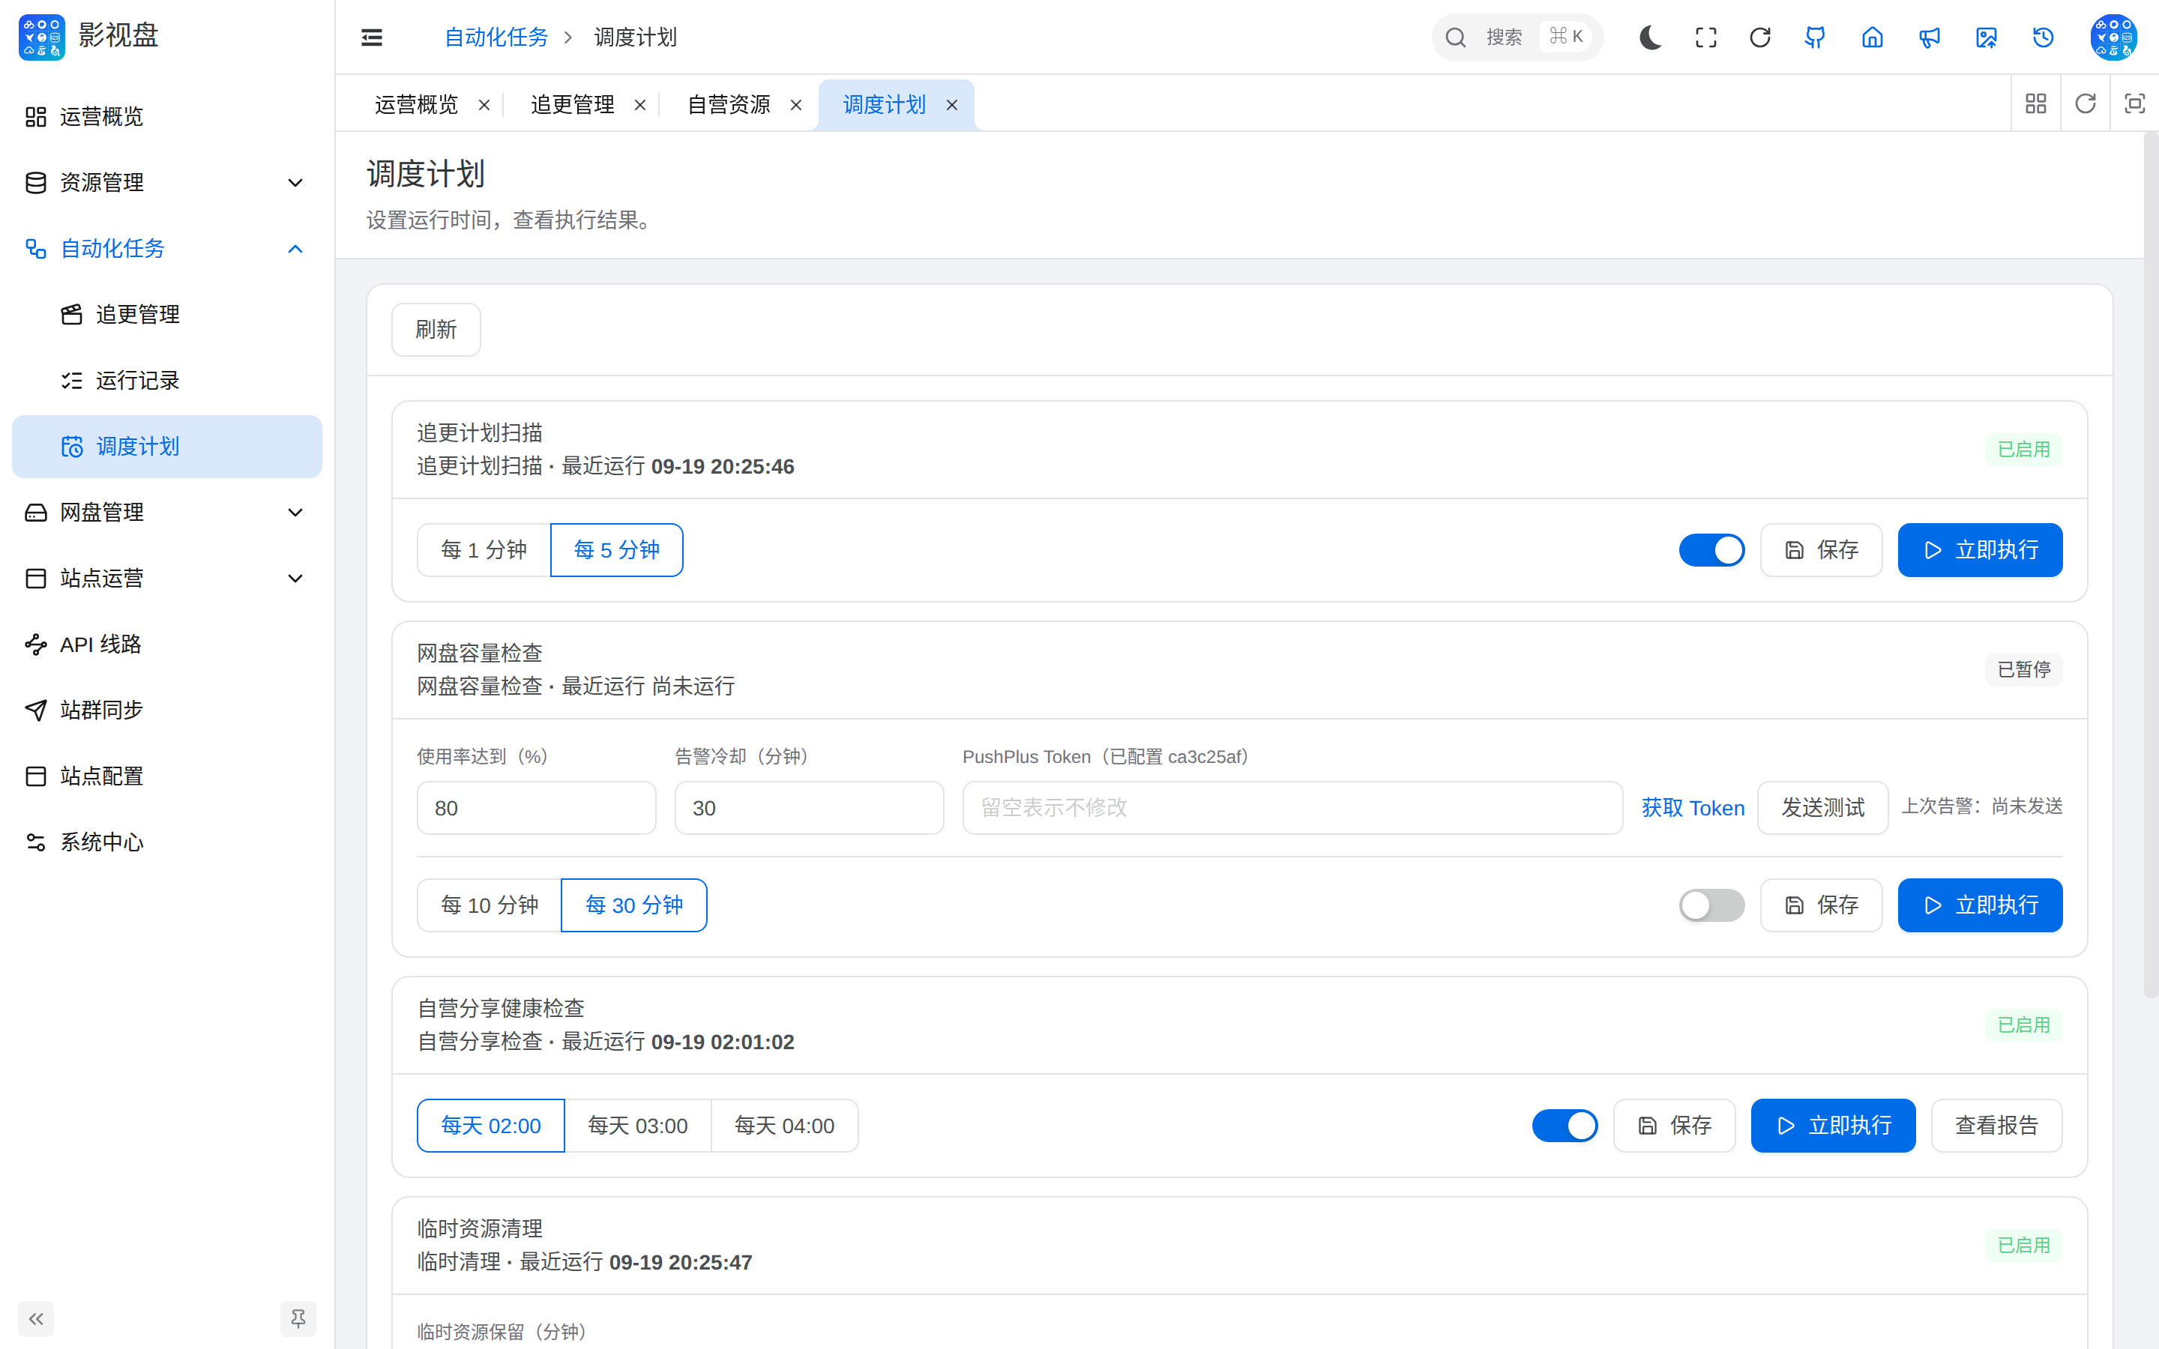This screenshot has width=2159, height=1349.
Task: Save 追更计划扫描 settings
Action: (x=1821, y=549)
